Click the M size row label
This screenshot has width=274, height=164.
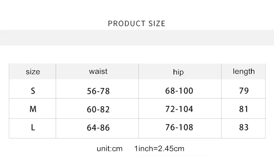[x=33, y=109]
